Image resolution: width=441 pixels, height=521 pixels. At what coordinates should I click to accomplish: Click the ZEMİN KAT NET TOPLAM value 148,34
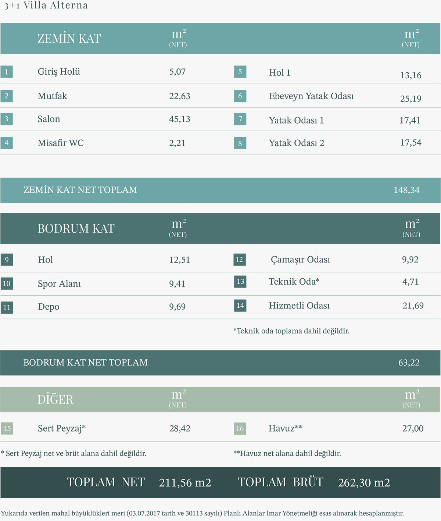tap(406, 190)
